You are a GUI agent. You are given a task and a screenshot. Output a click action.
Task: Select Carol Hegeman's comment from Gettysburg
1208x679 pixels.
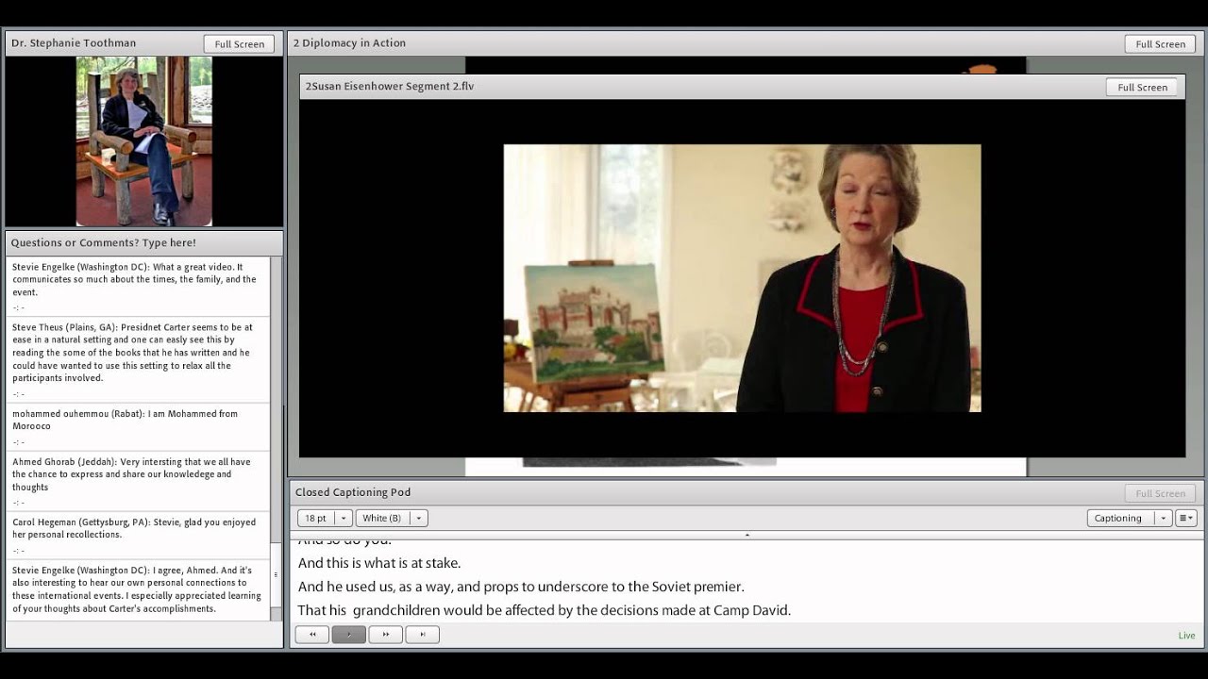coord(138,535)
